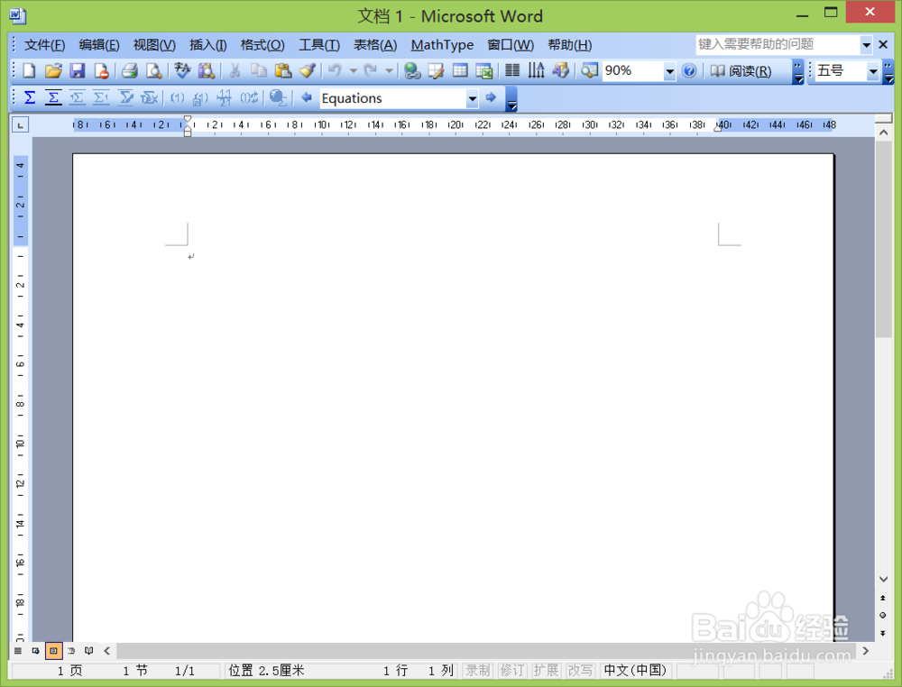902x687 pixels.
Task: Open the 90% zoom dropdown arrow
Action: (x=669, y=71)
